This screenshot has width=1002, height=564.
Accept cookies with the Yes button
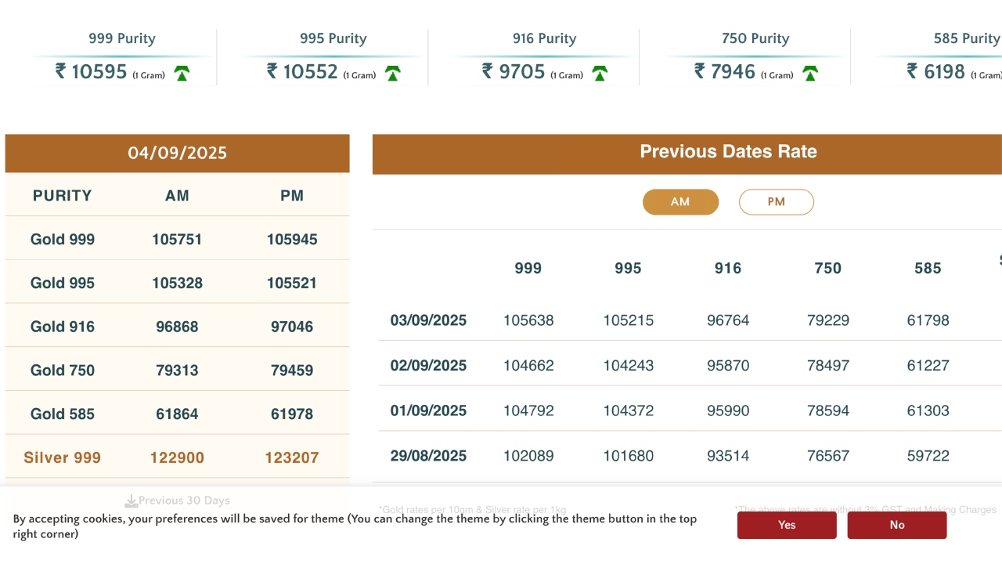(787, 525)
